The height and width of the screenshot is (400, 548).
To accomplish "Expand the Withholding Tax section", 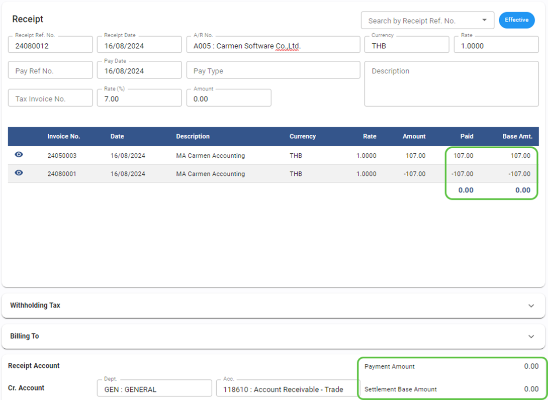I will (531, 306).
